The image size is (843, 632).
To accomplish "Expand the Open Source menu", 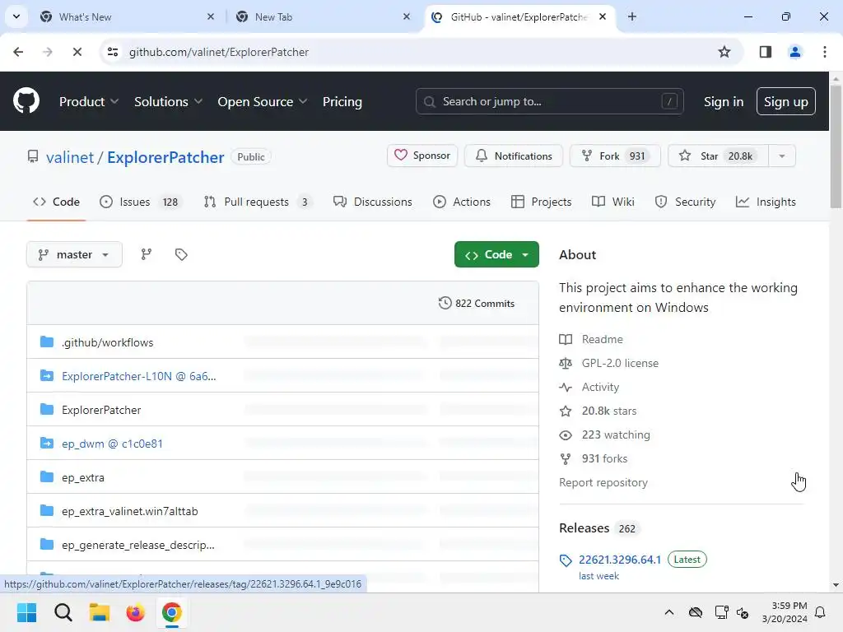I will (262, 101).
